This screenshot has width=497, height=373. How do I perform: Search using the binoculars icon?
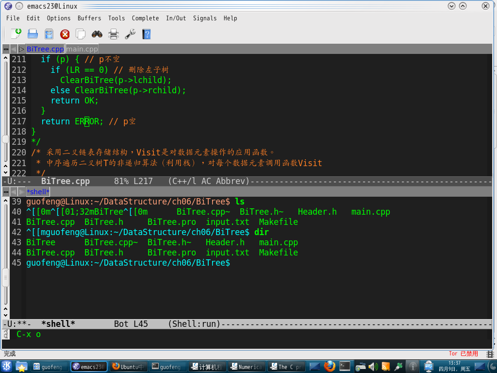[97, 34]
